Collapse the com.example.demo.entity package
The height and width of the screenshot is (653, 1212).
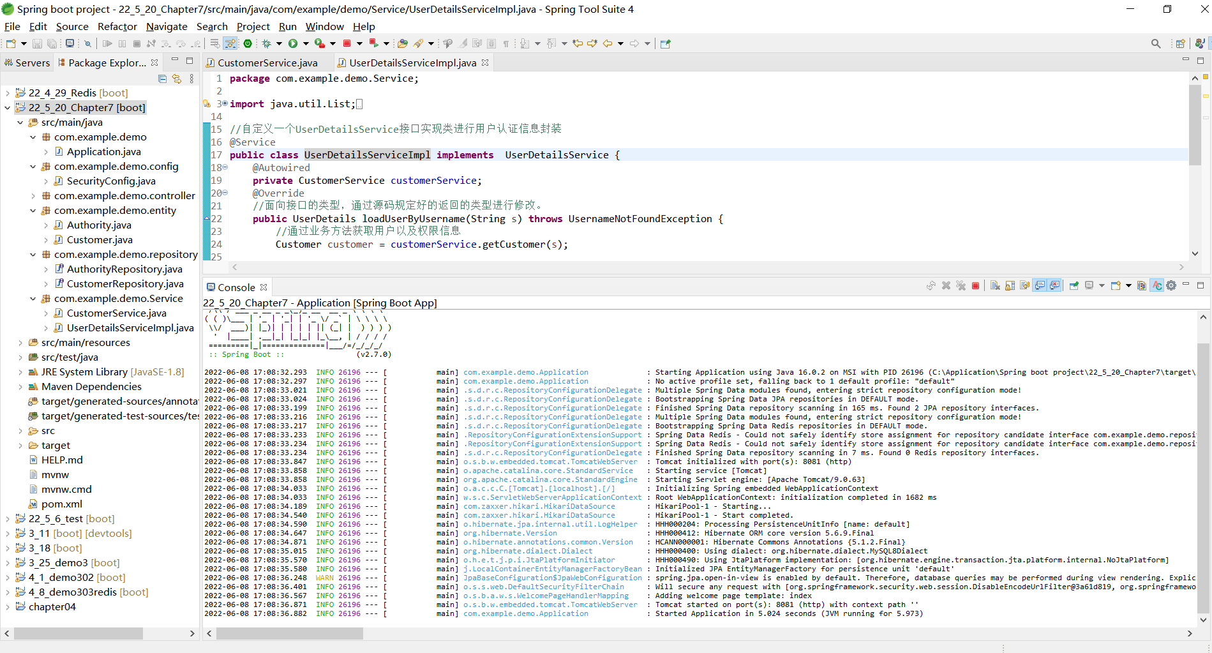pyautogui.click(x=33, y=211)
